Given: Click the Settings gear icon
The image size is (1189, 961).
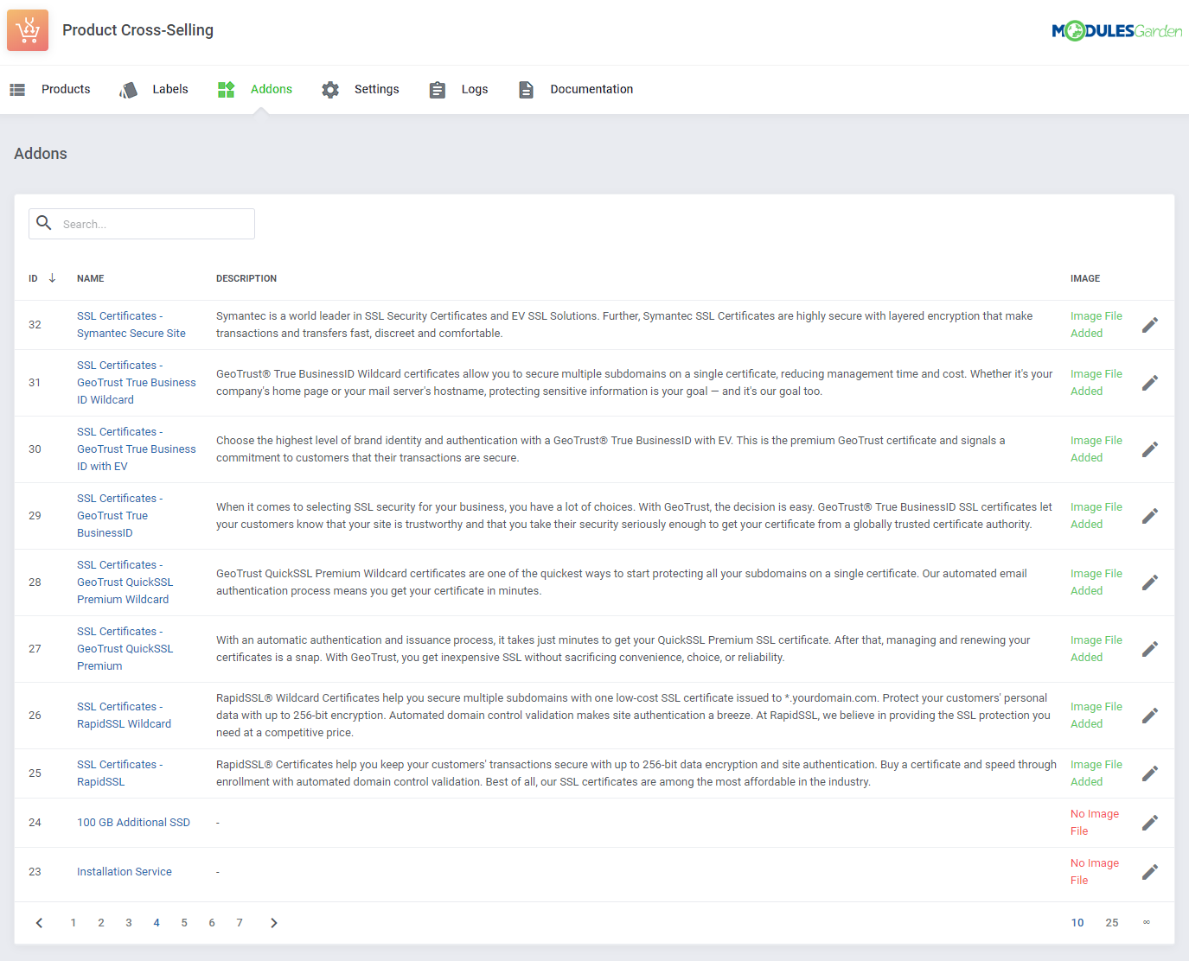Looking at the screenshot, I should [330, 89].
